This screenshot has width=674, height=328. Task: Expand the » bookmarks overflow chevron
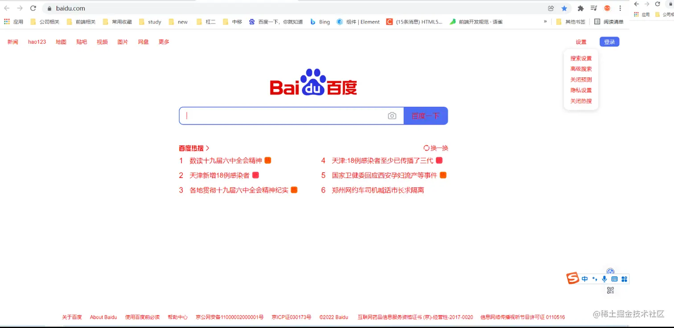545,21
